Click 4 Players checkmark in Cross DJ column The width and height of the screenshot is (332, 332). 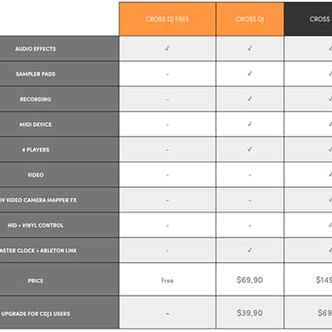[250, 149]
